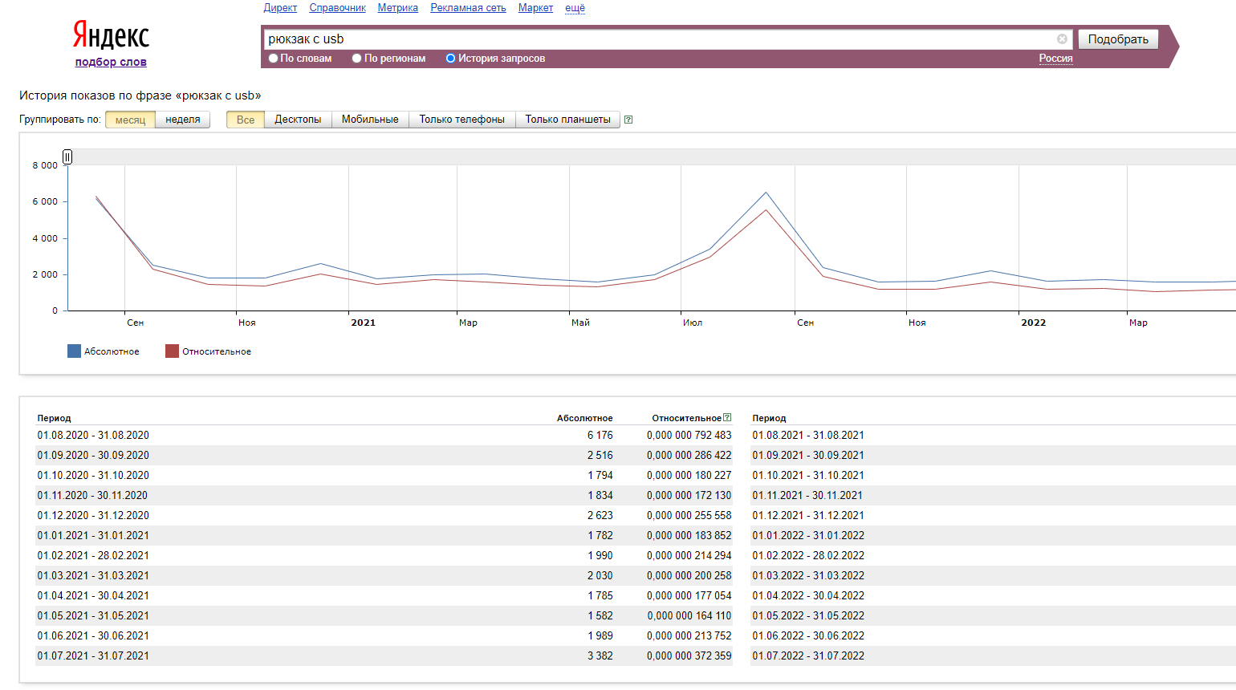Viewport: 1236px width, 690px height.
Task: Click the 01.08.2021 - 31.08.2021 period
Action: pos(808,435)
